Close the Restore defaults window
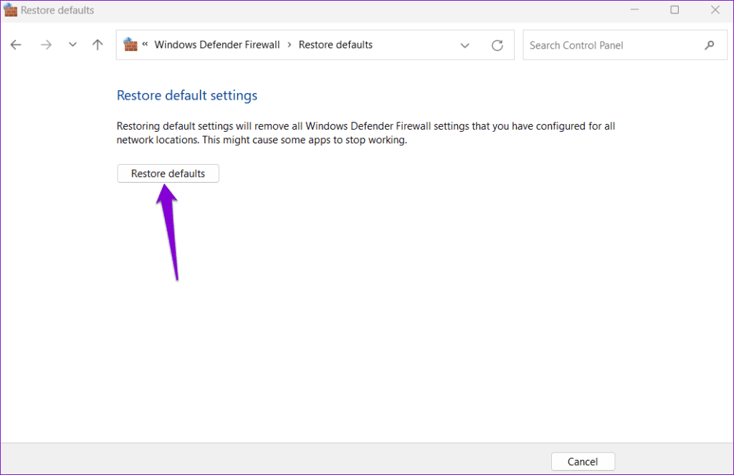This screenshot has width=734, height=475. point(715,10)
